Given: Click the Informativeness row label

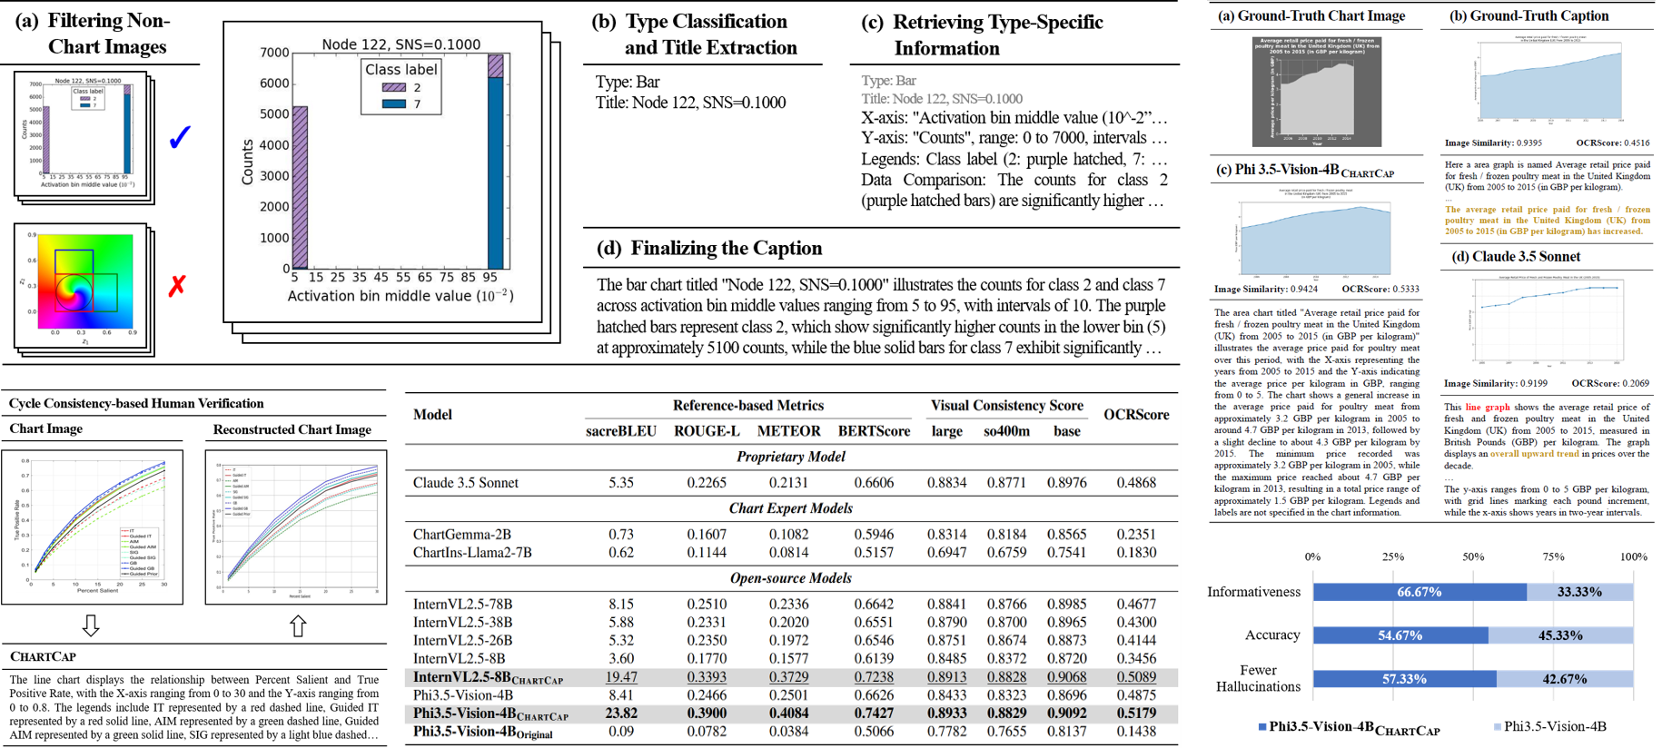Looking at the screenshot, I should click(x=1254, y=592).
